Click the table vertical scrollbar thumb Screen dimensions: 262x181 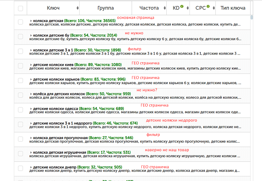point(252,17)
